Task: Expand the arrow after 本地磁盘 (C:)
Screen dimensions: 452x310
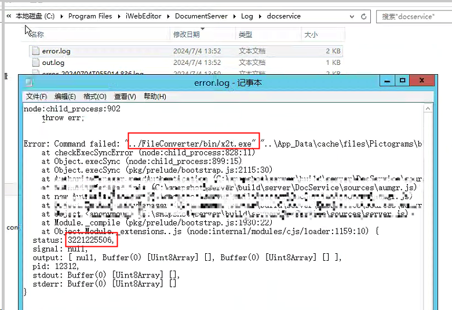Action: [61, 16]
